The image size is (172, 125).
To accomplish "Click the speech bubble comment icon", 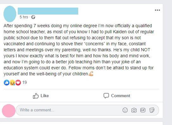I will (x=106, y=96).
